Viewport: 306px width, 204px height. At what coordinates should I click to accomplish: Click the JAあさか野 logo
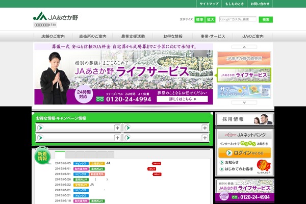coord(56,16)
